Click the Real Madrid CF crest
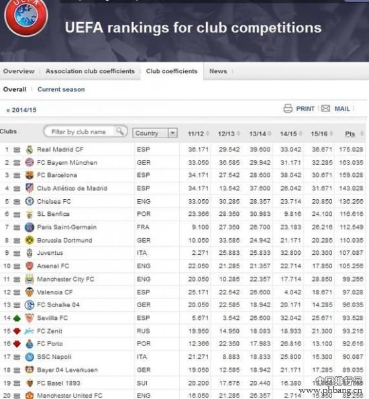The width and height of the screenshot is (369, 399). (30, 150)
